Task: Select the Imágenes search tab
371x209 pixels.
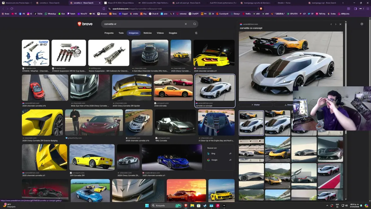Action: pos(133,33)
